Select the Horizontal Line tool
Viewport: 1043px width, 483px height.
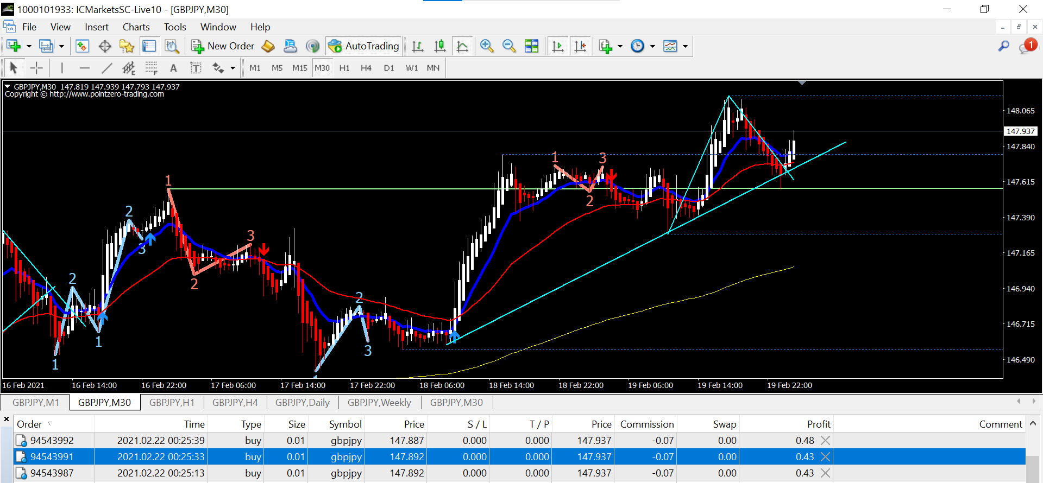[84, 68]
